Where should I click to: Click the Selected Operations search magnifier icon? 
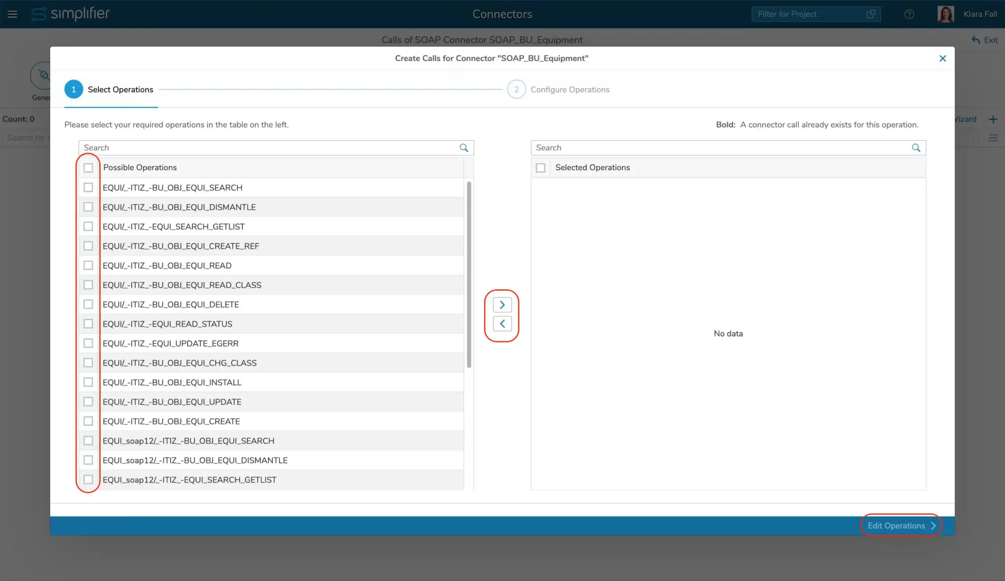coord(915,148)
